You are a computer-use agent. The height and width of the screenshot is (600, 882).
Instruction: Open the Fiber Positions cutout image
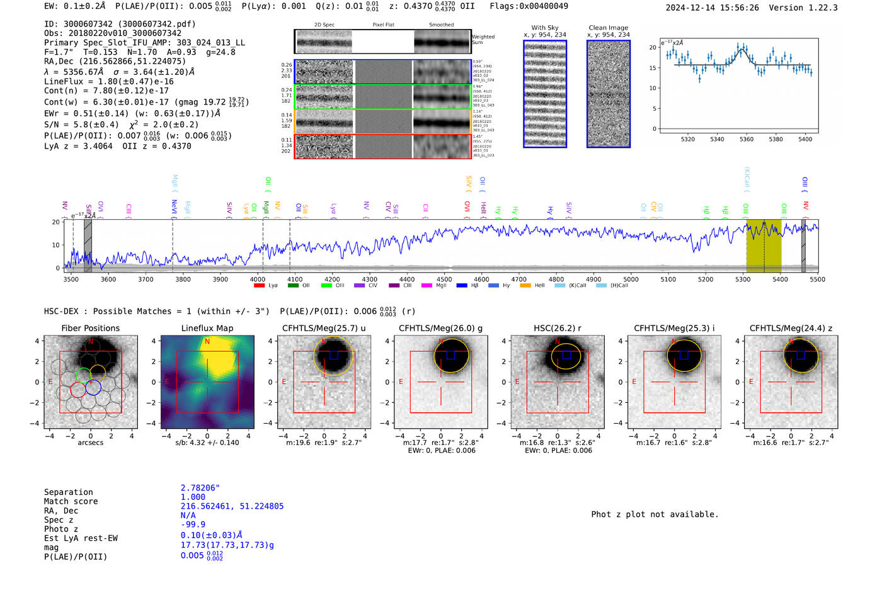(x=90, y=382)
